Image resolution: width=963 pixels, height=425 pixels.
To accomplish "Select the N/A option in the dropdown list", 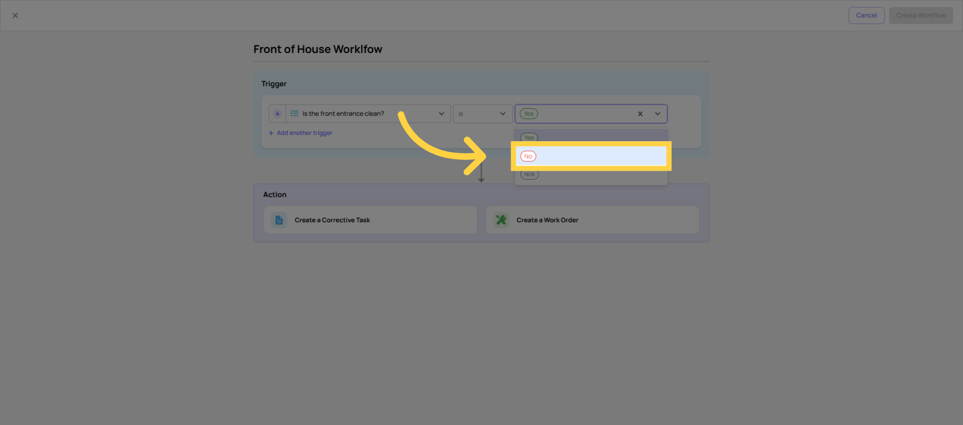I will [591, 175].
